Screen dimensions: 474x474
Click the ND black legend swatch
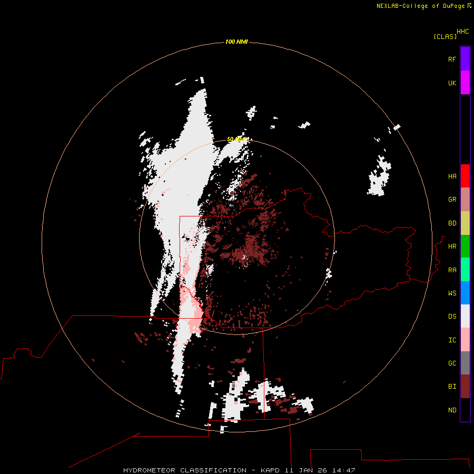click(465, 410)
